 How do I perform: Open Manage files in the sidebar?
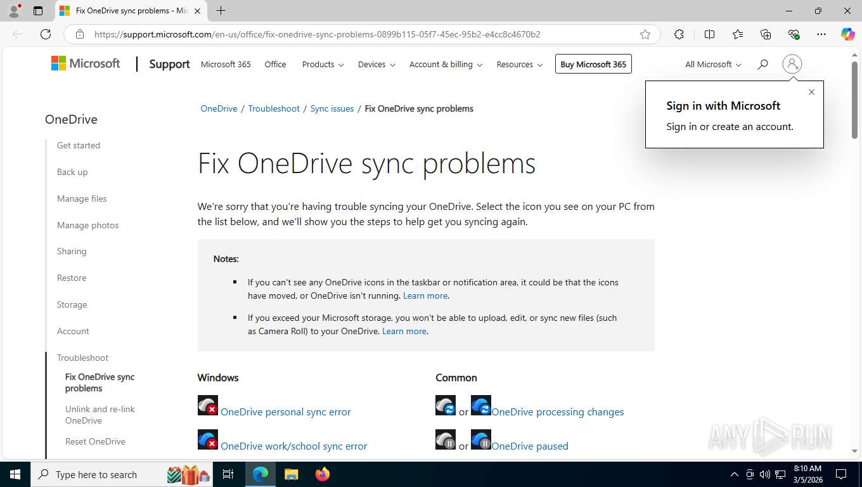[82, 198]
